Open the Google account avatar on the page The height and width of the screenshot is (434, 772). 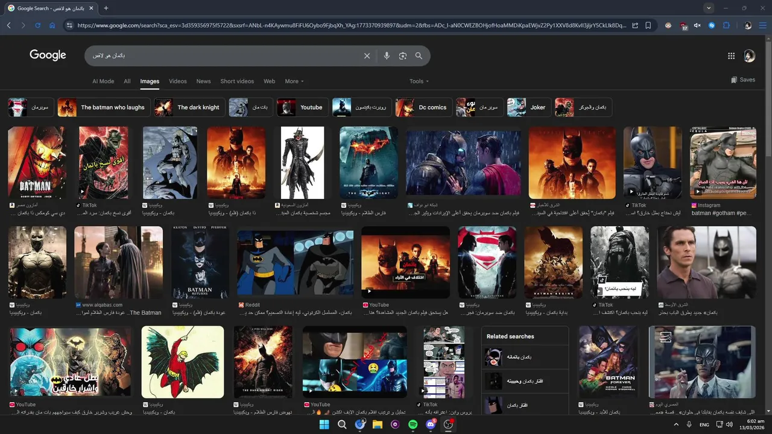pyautogui.click(x=749, y=55)
